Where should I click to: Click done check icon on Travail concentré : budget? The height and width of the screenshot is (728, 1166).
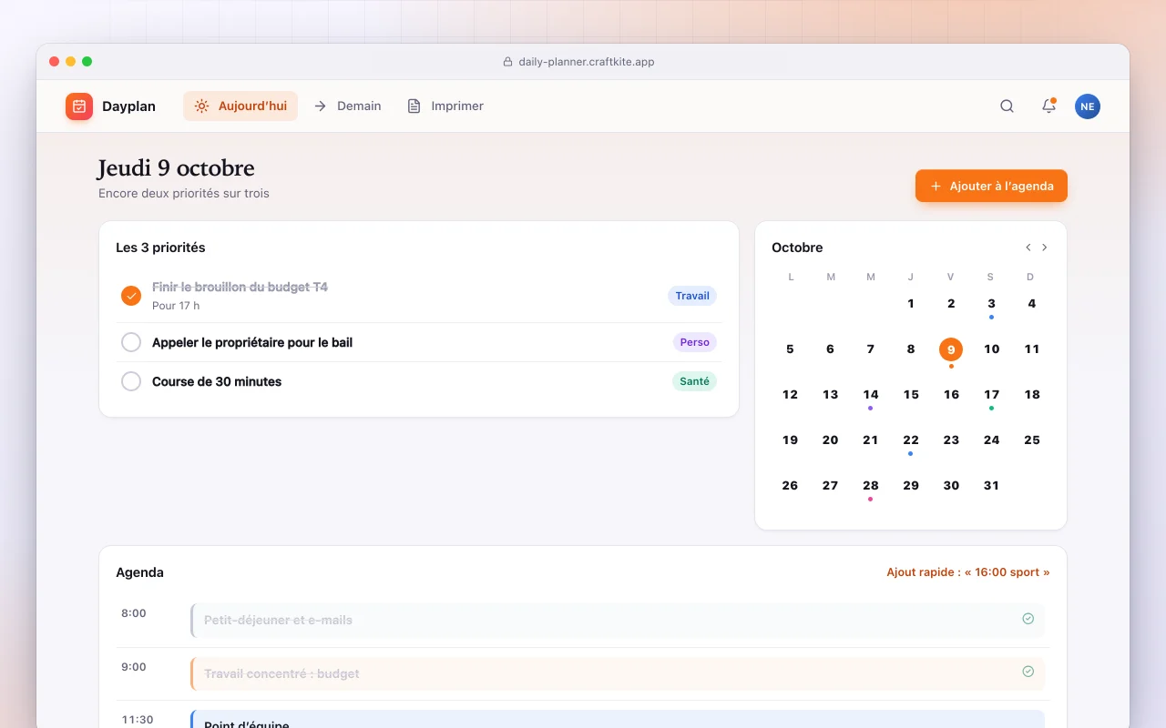tap(1028, 672)
